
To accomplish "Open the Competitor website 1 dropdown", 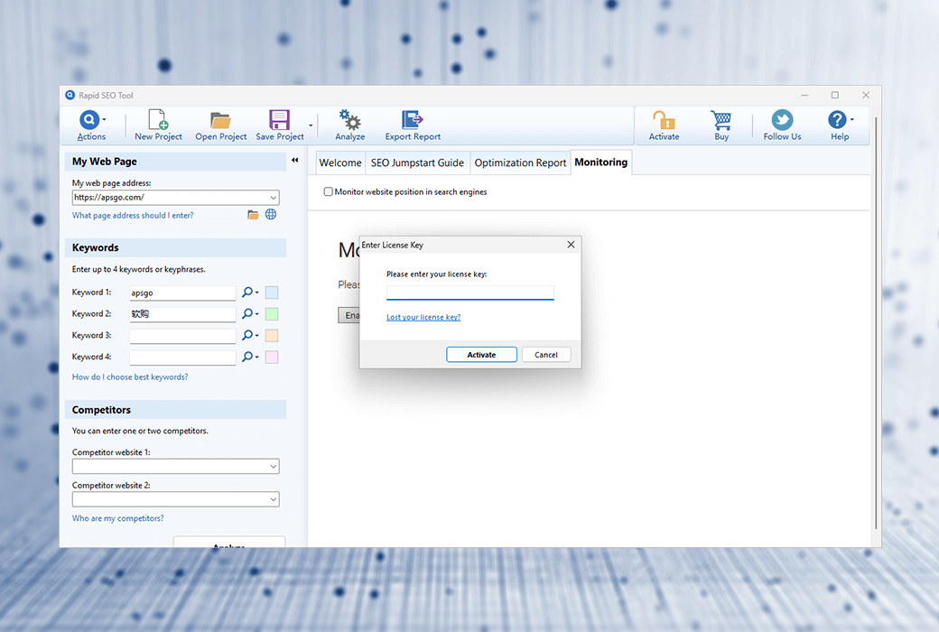I will coord(273,467).
